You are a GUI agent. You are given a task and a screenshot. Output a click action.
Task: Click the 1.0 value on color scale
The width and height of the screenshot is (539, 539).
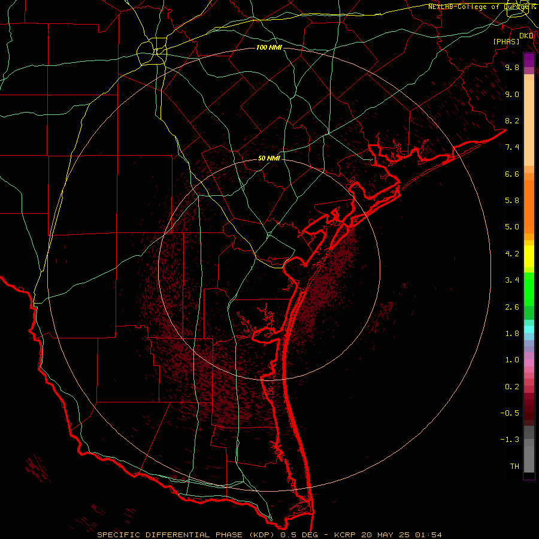[512, 360]
